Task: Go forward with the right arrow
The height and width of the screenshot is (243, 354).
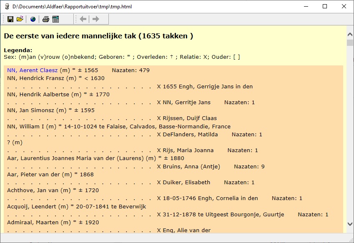Action: coord(95,19)
